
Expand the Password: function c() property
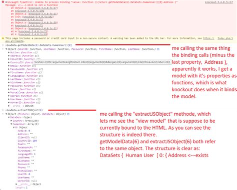[x=9, y=86]
